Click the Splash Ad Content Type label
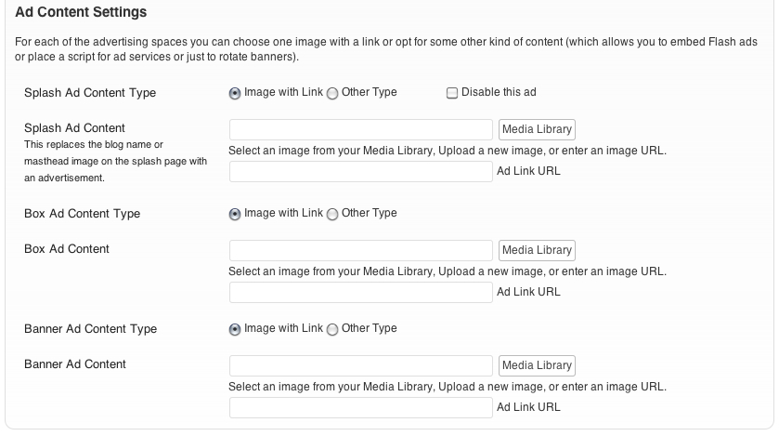Screen dimensions: 779x436 pos(90,93)
